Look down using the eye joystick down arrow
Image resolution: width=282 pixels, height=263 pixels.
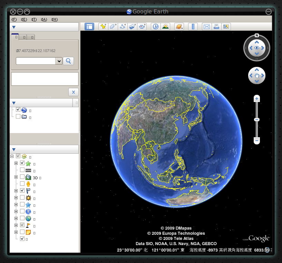(x=257, y=53)
